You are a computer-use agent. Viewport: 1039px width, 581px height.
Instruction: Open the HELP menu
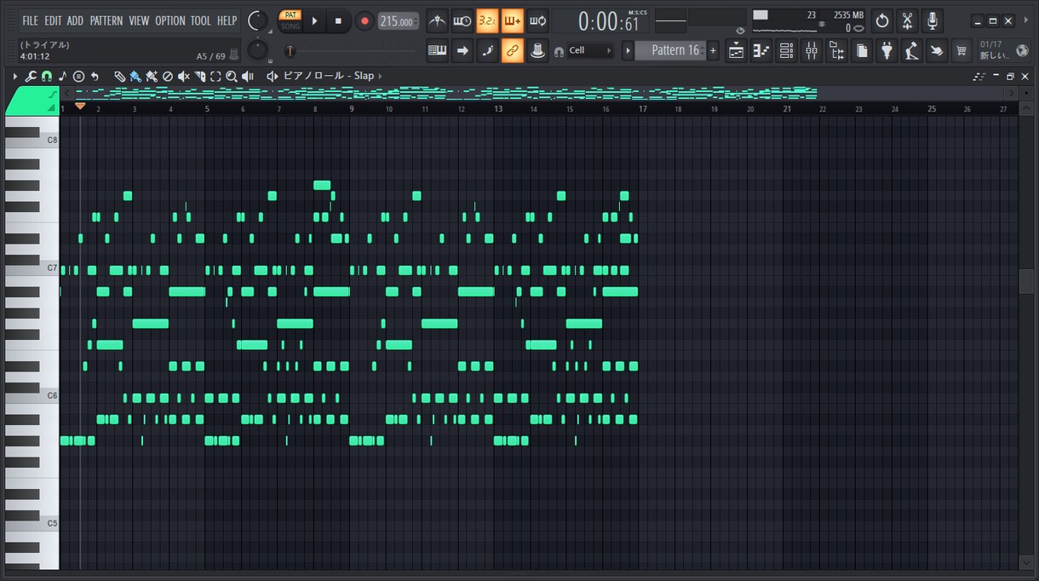tap(227, 20)
